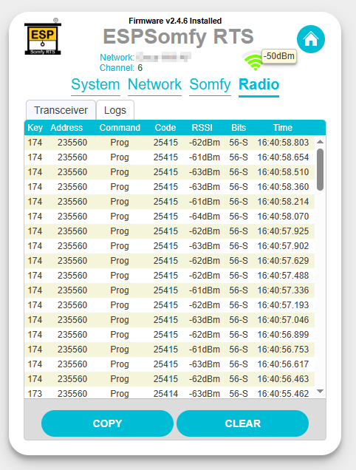
Task: Select log row timestamped 16:40:57.902
Action: 170,246
